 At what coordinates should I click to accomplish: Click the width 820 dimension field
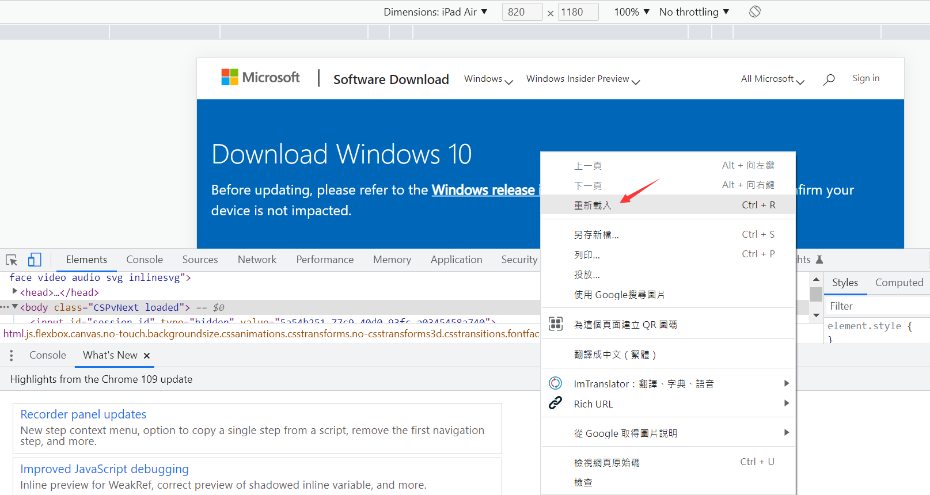coord(522,12)
